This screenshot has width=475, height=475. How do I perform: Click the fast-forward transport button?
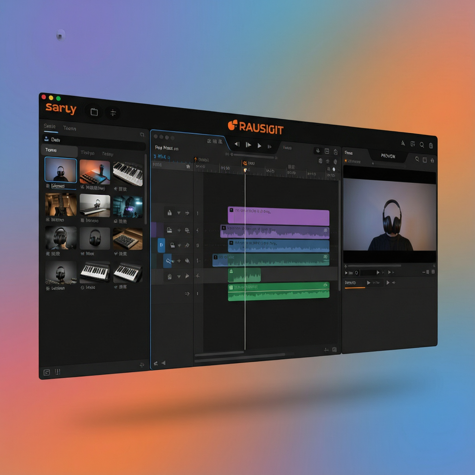pyautogui.click(x=270, y=147)
